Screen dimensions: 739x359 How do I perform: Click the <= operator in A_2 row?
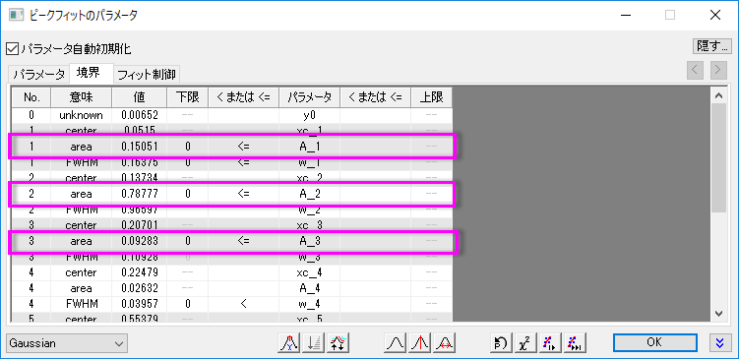pyautogui.click(x=244, y=194)
